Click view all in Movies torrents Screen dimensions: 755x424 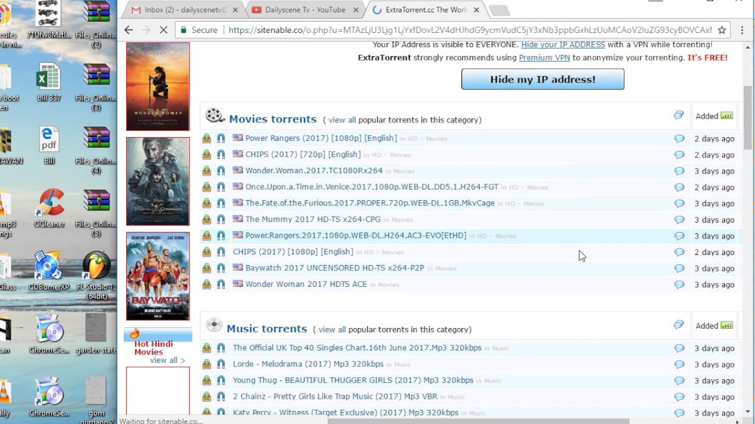(342, 120)
